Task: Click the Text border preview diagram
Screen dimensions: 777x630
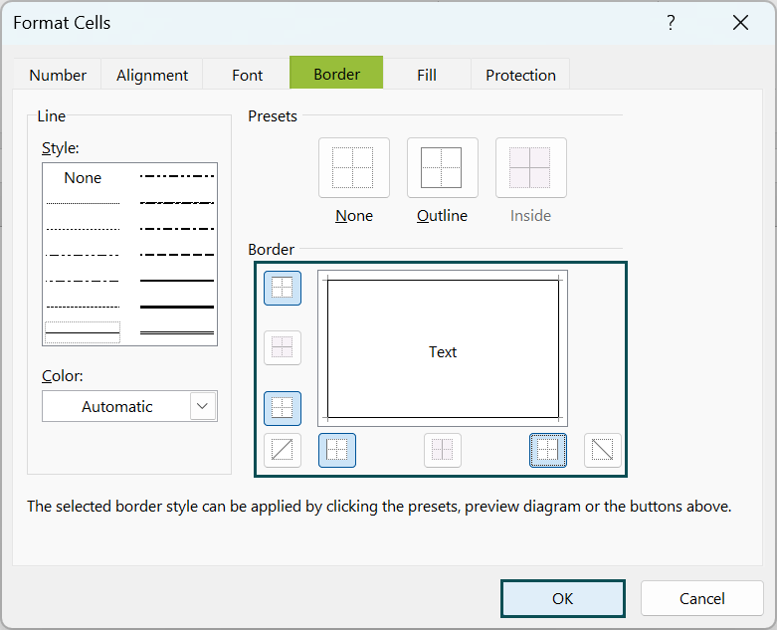Action: click(443, 348)
